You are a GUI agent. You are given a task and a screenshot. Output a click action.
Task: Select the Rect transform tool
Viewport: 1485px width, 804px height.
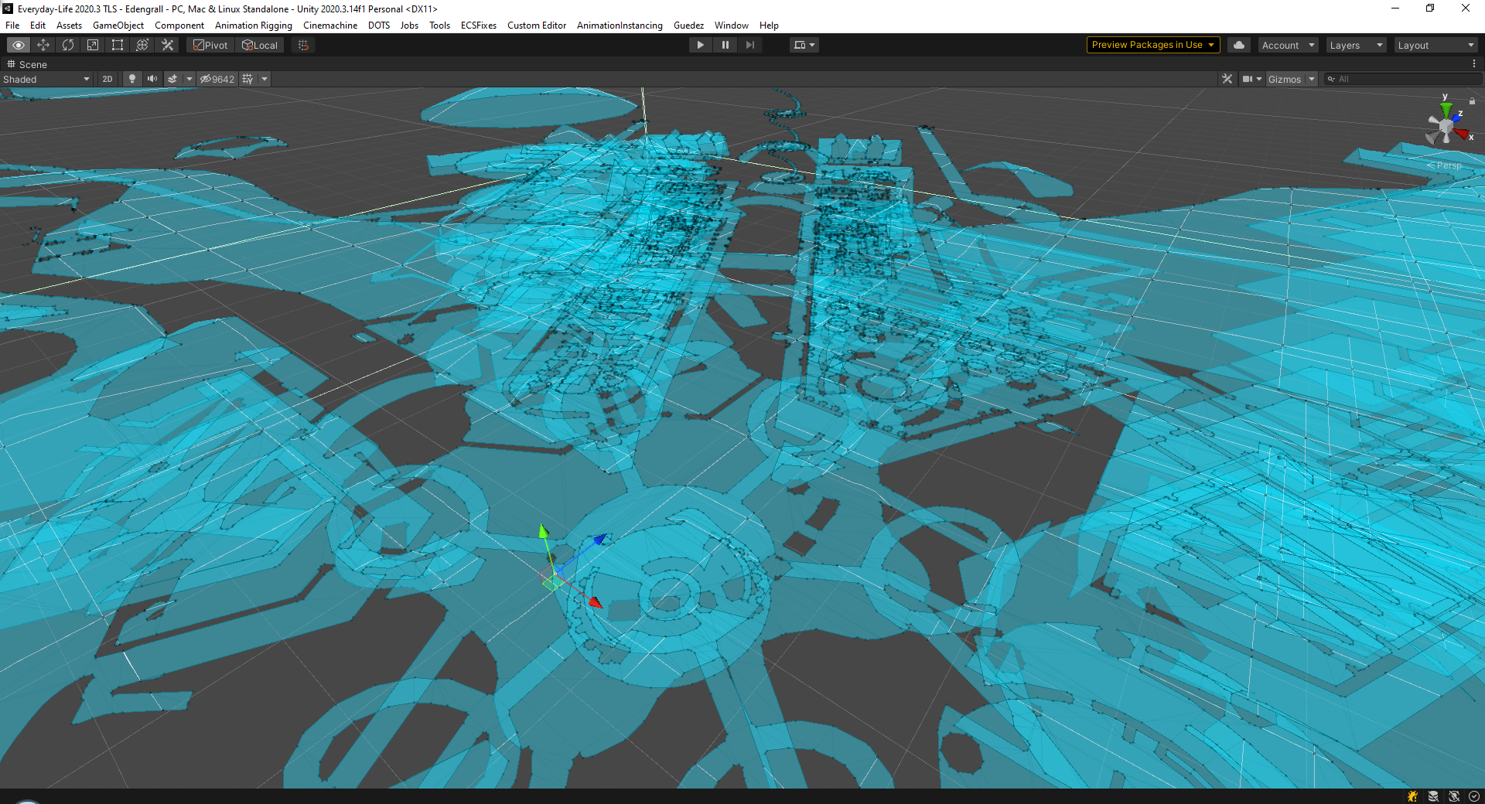tap(118, 45)
